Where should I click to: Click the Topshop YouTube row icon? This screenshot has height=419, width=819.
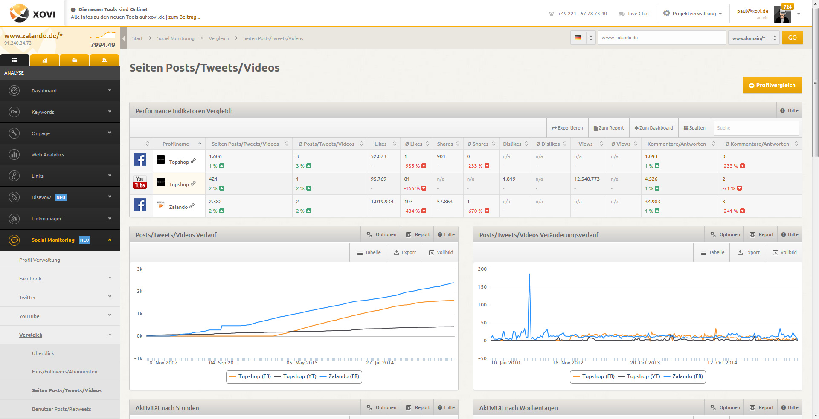[140, 182]
